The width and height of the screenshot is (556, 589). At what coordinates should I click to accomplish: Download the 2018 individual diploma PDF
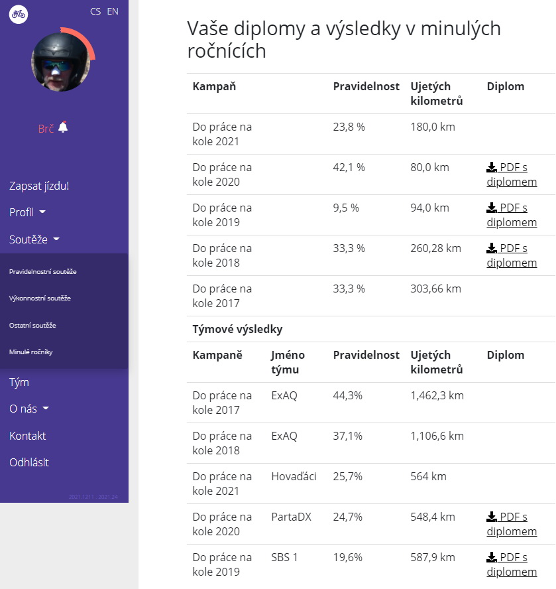[x=512, y=255]
